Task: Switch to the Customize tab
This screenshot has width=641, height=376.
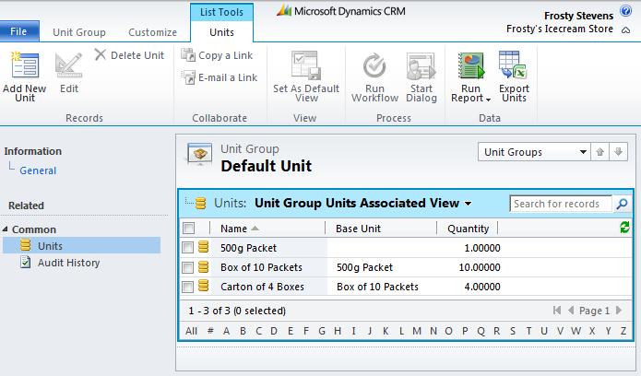Action: (x=152, y=32)
